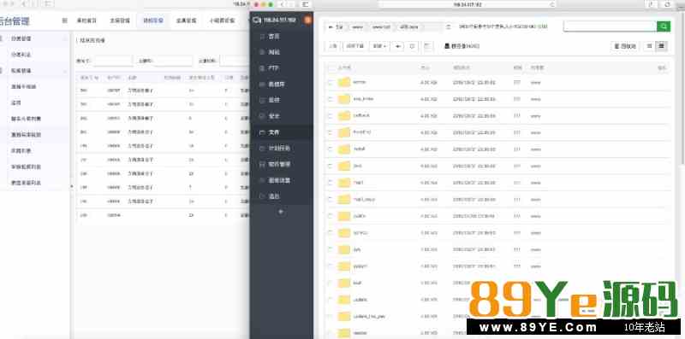Click the browser show-tabs icon
Viewport: 685px width, 339px height.
[x=668, y=4]
